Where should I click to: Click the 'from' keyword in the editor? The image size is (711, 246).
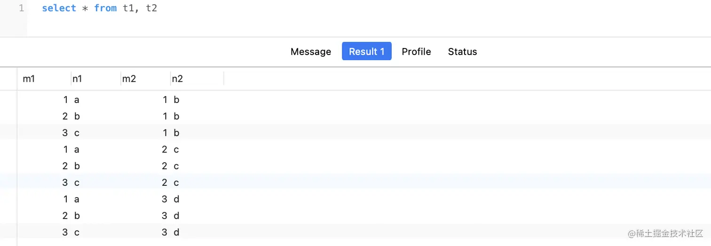[x=105, y=8]
